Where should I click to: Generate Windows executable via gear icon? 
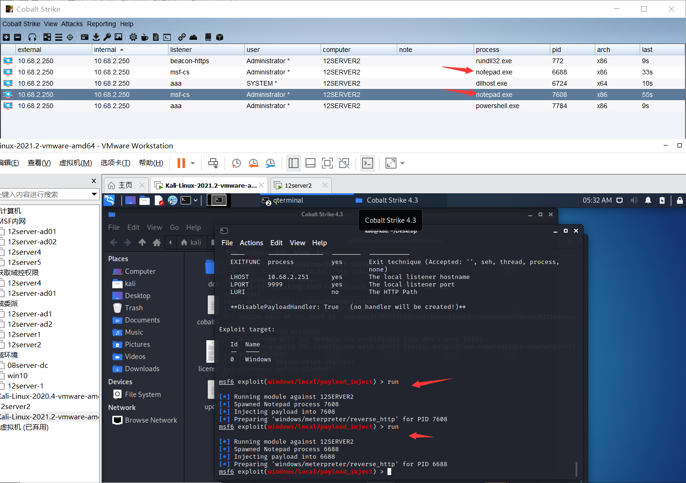click(x=133, y=37)
